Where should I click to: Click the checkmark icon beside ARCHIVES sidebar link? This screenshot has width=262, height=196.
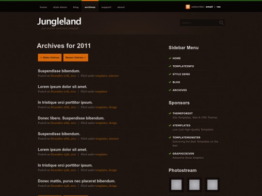pos(170,90)
